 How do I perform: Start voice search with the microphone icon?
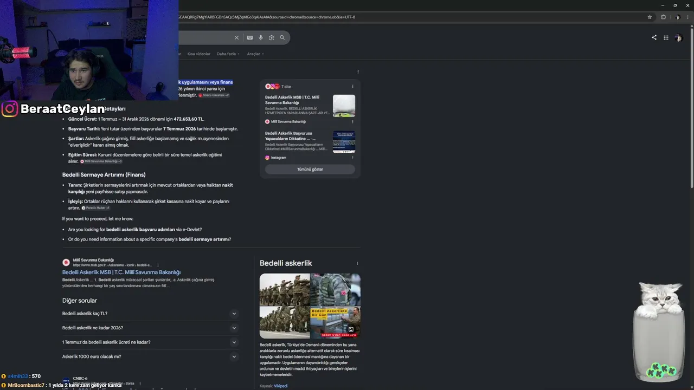coord(261,37)
